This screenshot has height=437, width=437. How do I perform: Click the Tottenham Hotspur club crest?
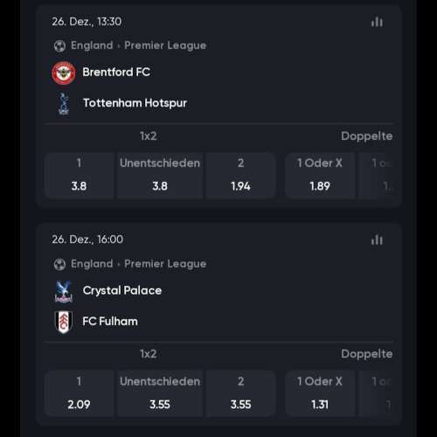pos(64,103)
